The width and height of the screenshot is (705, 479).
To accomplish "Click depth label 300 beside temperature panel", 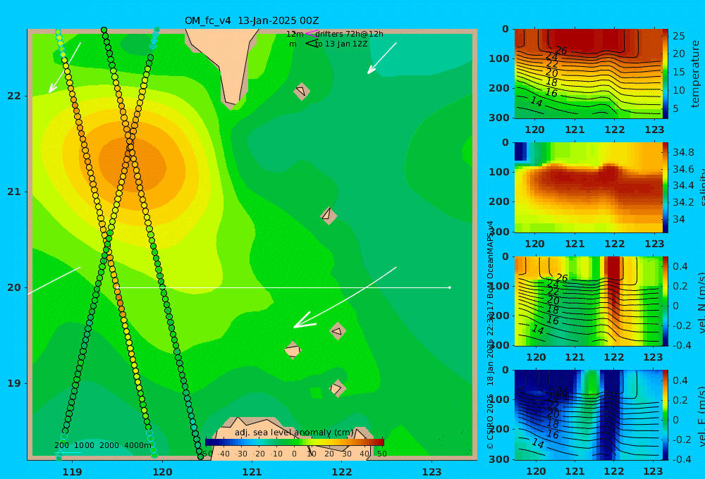I will 499,117.
